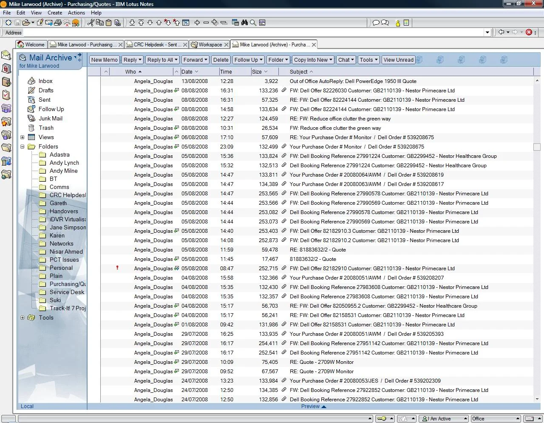Switch to the Welcome tab
The width and height of the screenshot is (544, 423).
click(31, 45)
